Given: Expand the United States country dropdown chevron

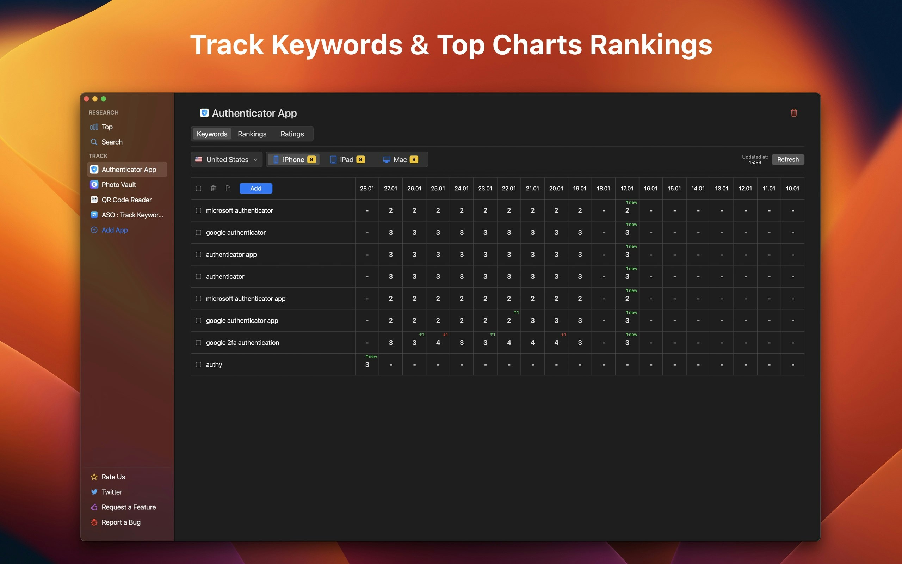Looking at the screenshot, I should point(256,160).
